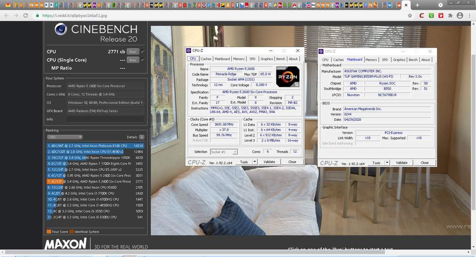Image resolution: width=476 pixels, height=257 pixels.
Task: Open Memory tab in front CPU-Z window
Action: pos(239,59)
